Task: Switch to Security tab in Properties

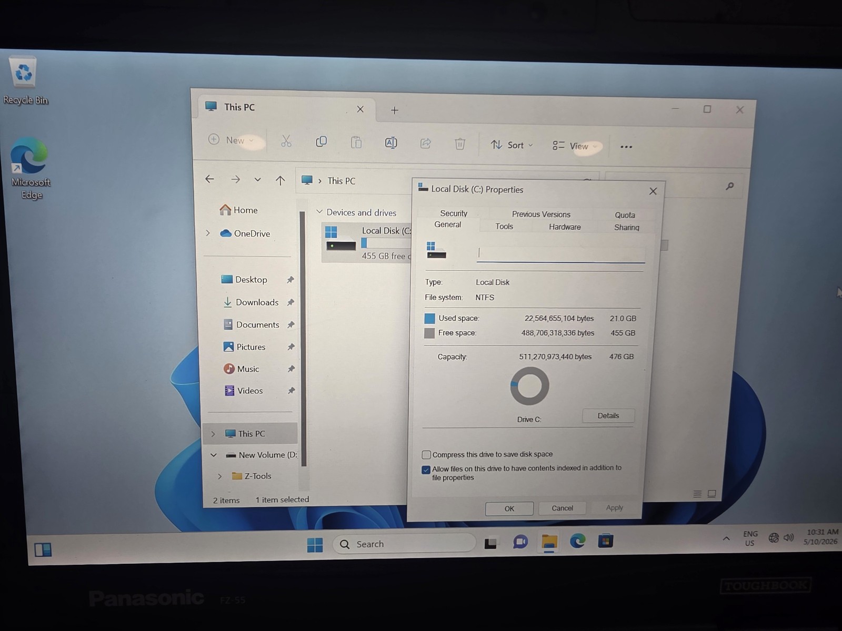Action: pyautogui.click(x=454, y=213)
